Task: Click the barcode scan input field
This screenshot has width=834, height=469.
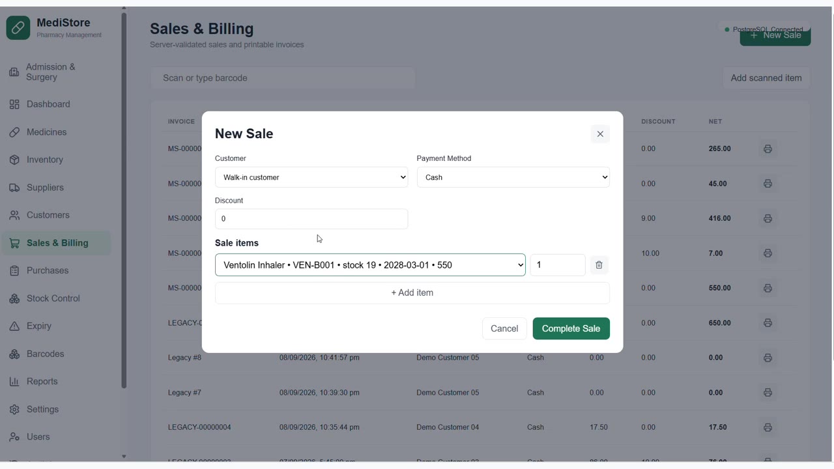Action: pyautogui.click(x=283, y=78)
